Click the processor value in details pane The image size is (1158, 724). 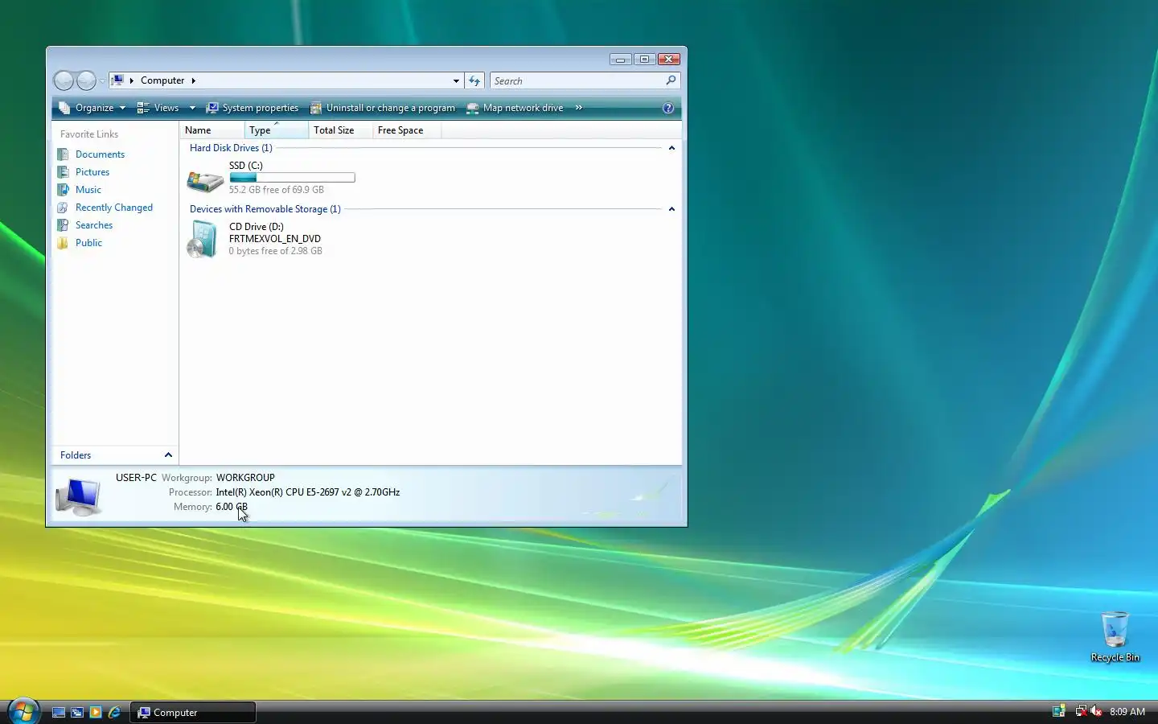point(308,492)
